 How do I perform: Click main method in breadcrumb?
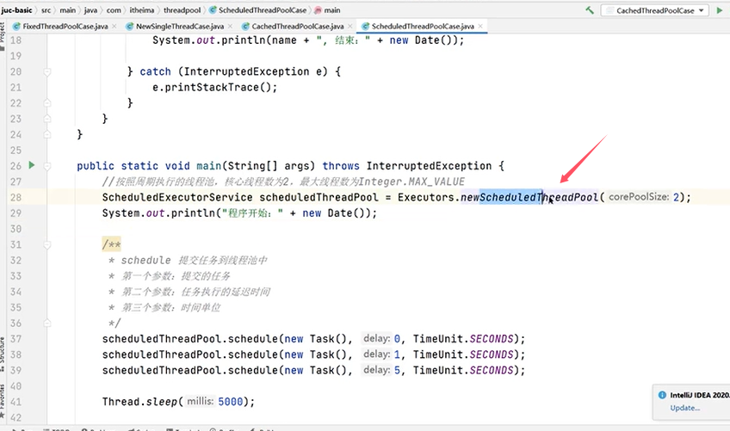[328, 9]
